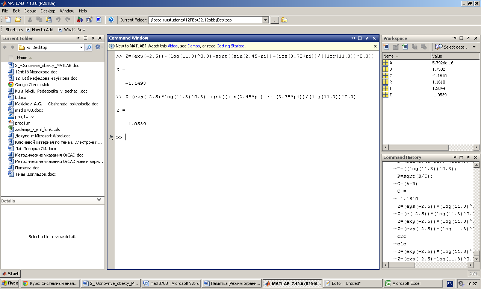481x289 pixels.
Task: Switch to Microsoft Excel taskbar window
Action: [413, 283]
